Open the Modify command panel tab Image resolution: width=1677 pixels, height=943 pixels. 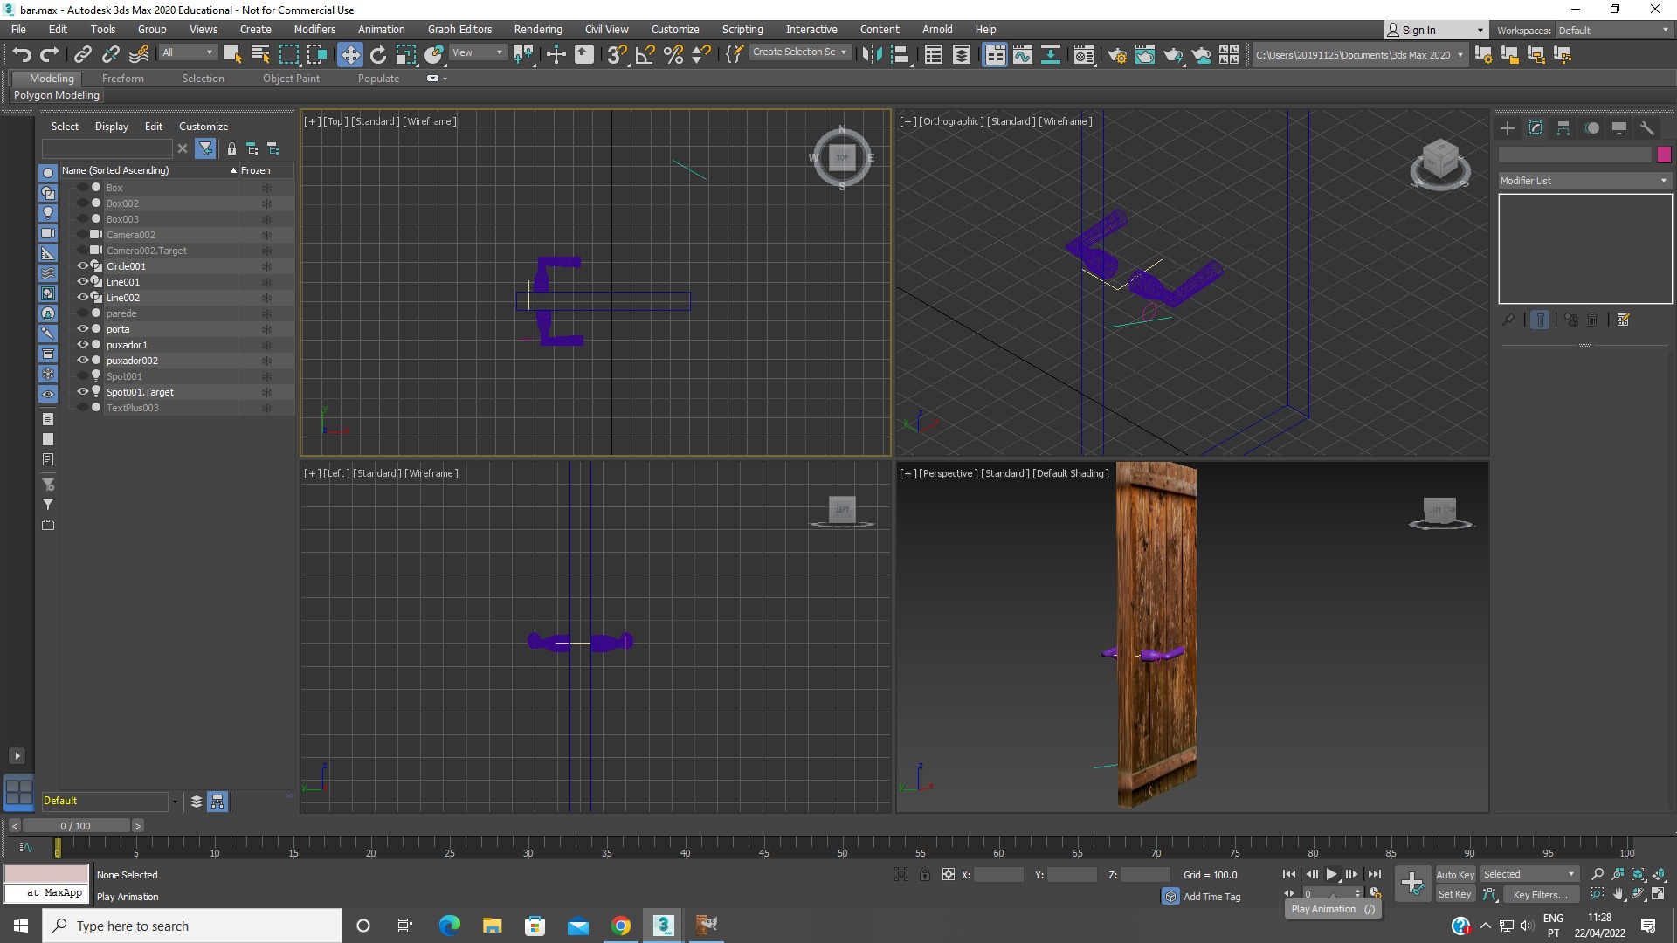pyautogui.click(x=1536, y=128)
